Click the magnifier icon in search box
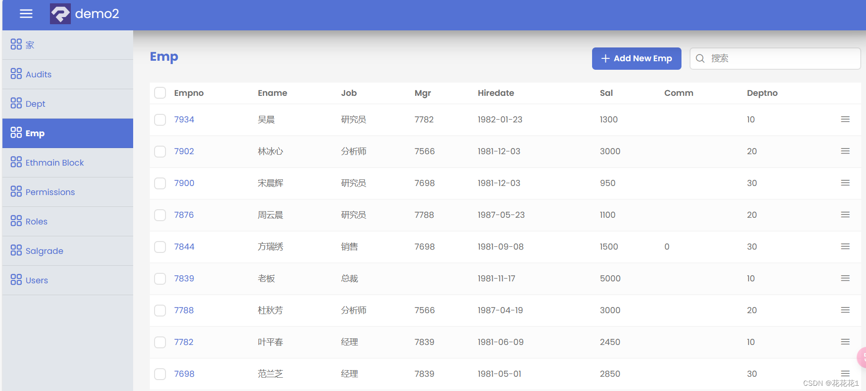This screenshot has width=866, height=391. 700,58
